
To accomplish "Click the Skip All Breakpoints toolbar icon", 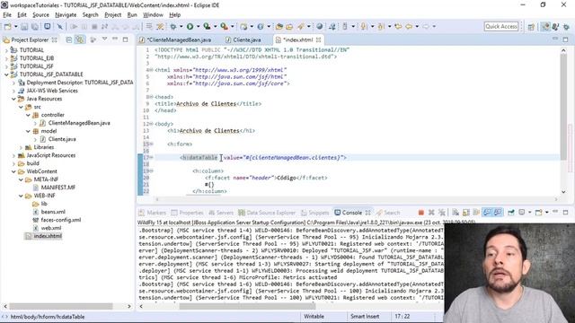I will 60,26.
